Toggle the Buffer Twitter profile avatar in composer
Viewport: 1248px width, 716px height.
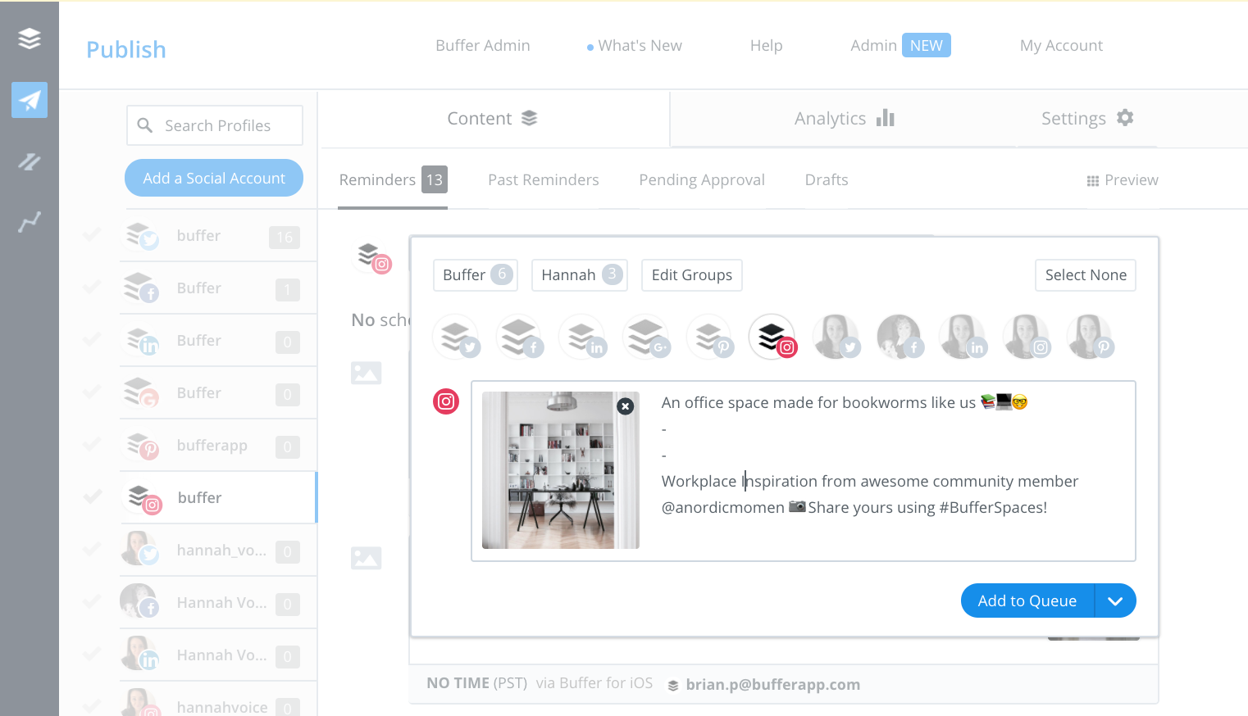pyautogui.click(x=456, y=337)
